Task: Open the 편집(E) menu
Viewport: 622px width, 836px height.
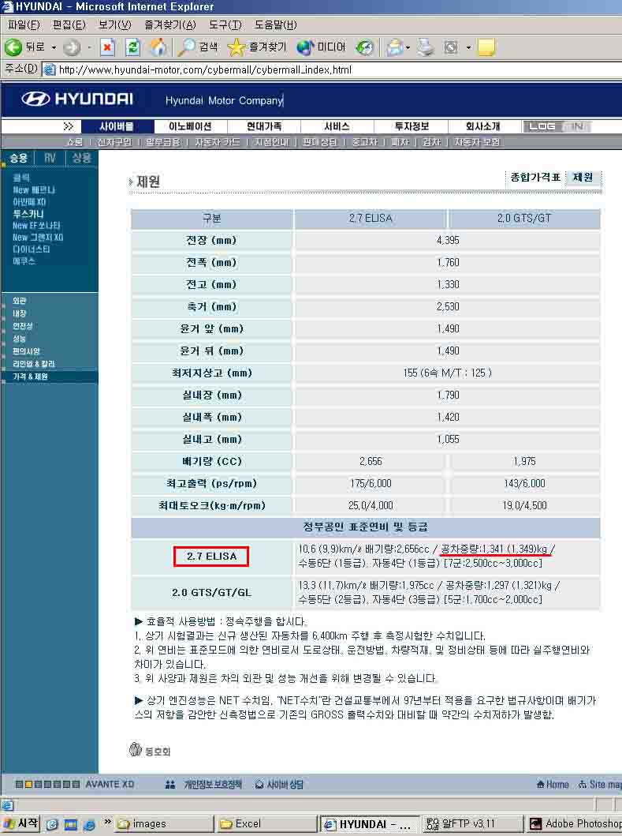Action: [69, 25]
